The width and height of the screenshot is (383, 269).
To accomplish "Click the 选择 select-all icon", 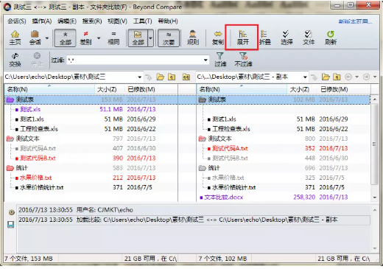I will (287, 38).
